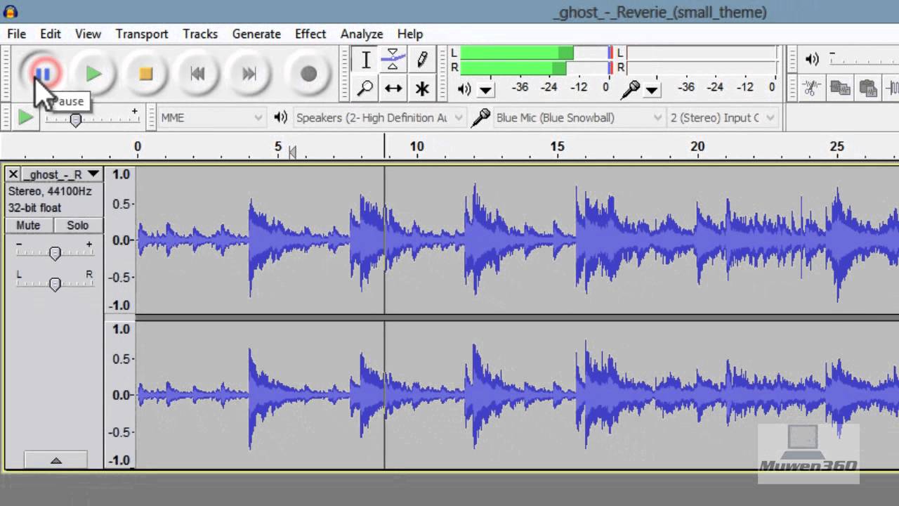Image resolution: width=899 pixels, height=506 pixels.
Task: Select the Multi-Tool asterisk icon
Action: click(x=421, y=89)
